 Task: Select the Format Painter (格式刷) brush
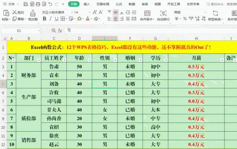click(33, 13)
